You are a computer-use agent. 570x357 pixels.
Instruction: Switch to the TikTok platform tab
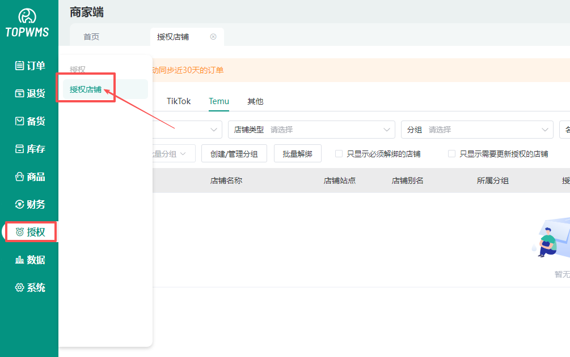179,101
